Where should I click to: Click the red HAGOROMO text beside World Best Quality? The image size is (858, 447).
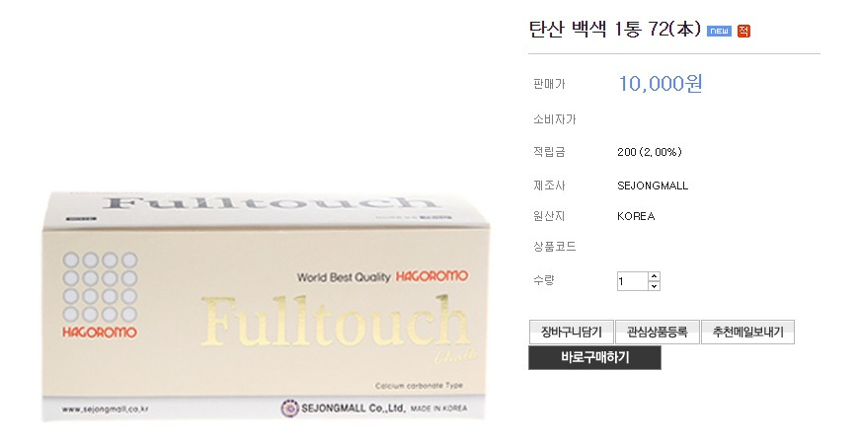(x=431, y=276)
